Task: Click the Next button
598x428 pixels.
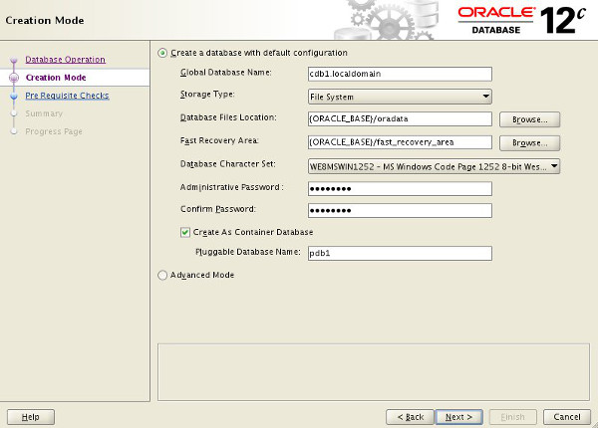Action: coord(459,417)
